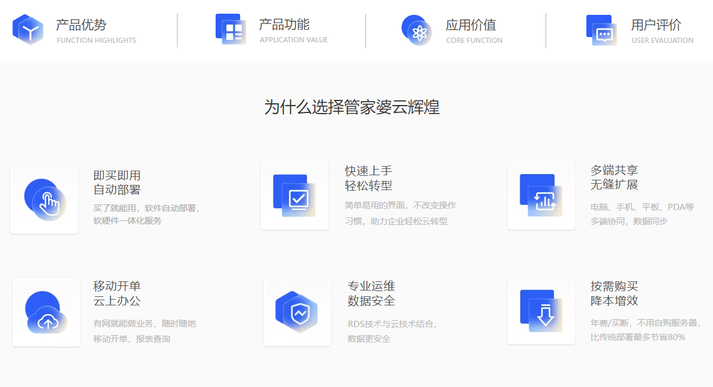This screenshot has height=387, width=713.
Task: Click the text 习惯，助力企业轻松云转型
Action: click(396, 221)
